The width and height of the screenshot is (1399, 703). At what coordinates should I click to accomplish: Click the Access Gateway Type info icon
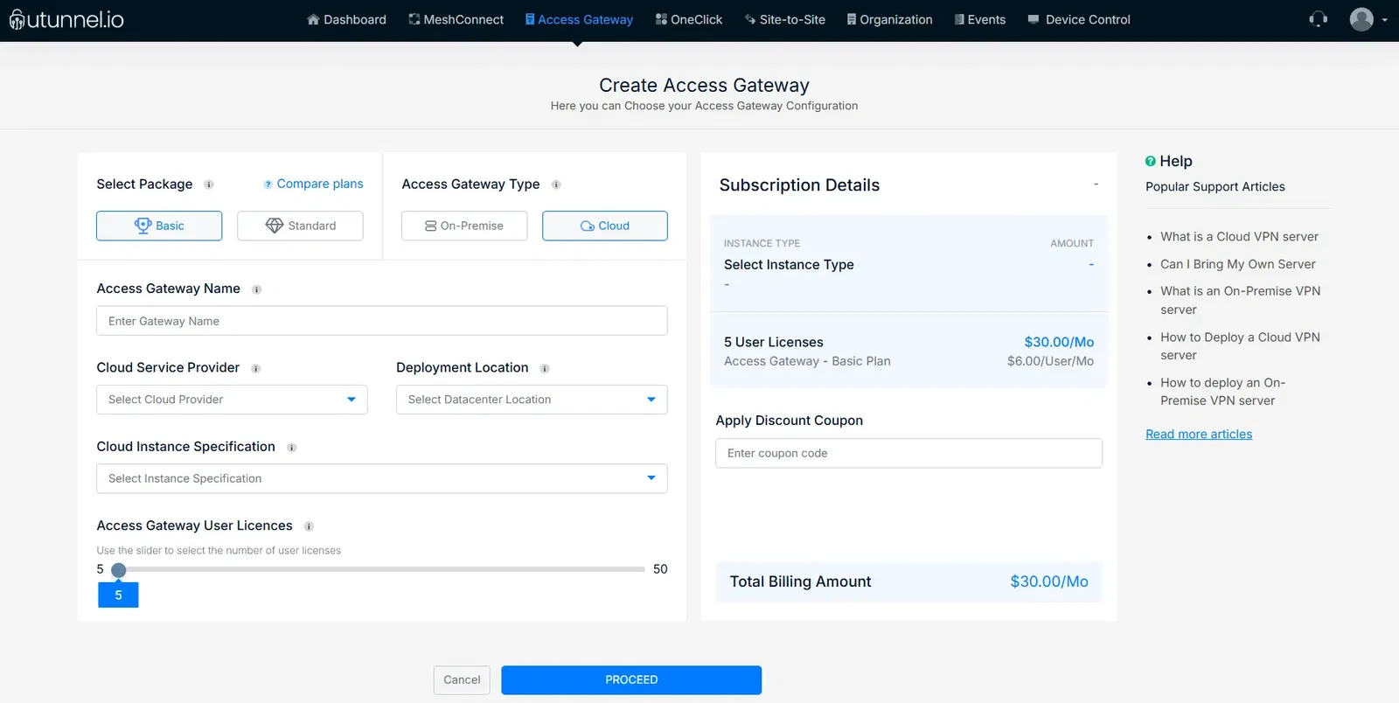pyautogui.click(x=556, y=184)
